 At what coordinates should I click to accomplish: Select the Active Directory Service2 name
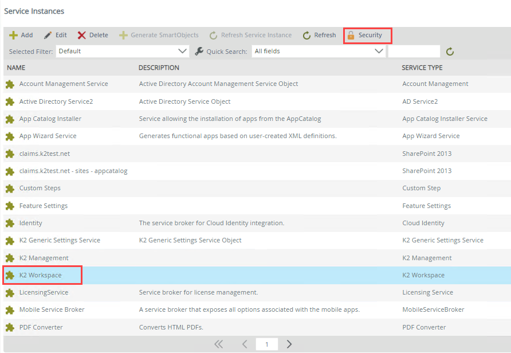tap(56, 101)
